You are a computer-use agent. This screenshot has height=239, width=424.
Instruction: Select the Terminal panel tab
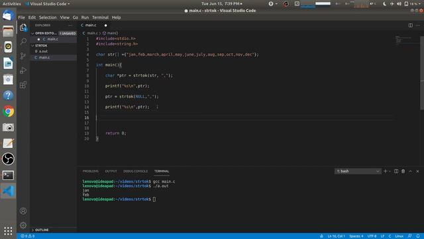click(162, 171)
